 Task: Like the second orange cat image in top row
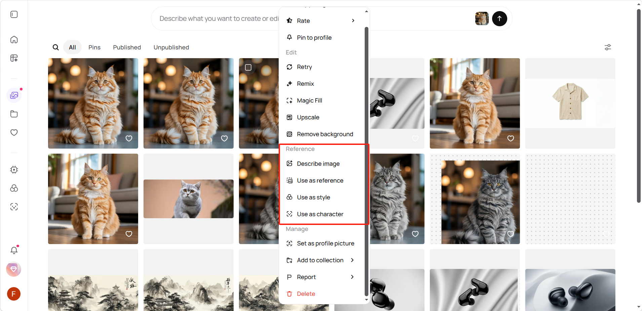tap(225, 139)
